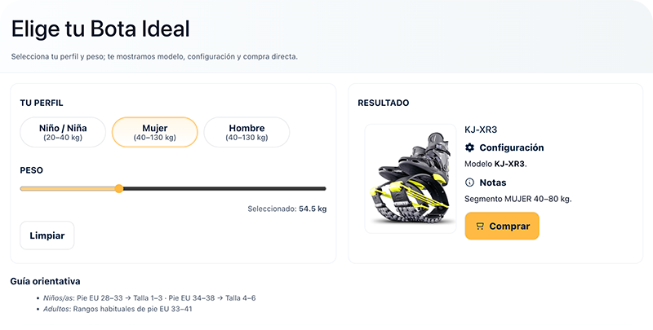Click the shopping cart icon in Comprar
This screenshot has height=330, width=653.
point(480,226)
